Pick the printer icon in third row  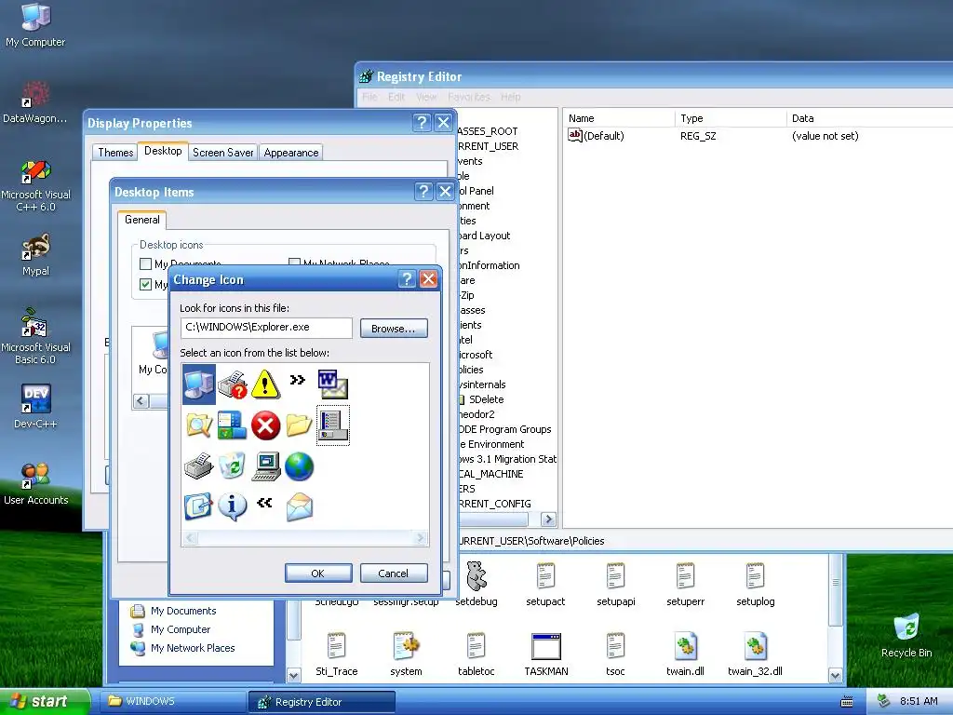199,466
